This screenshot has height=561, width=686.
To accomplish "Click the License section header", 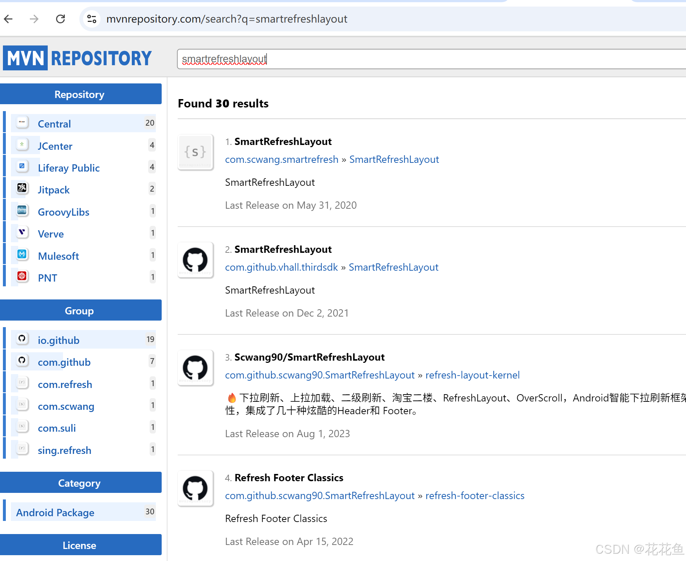I will pos(80,545).
